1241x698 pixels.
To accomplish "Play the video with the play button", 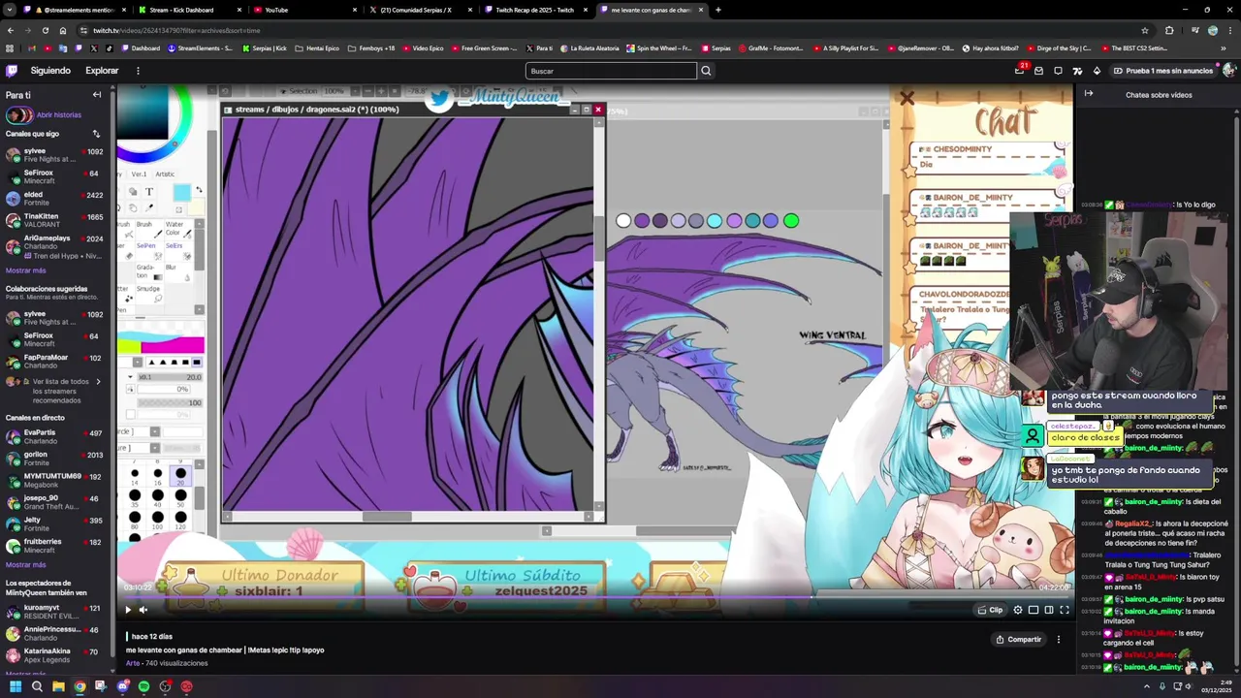I will coord(127,610).
